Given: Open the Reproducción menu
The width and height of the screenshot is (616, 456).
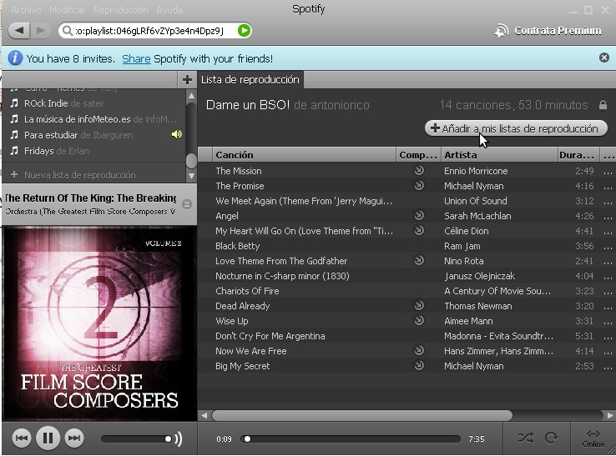Looking at the screenshot, I should (120, 10).
